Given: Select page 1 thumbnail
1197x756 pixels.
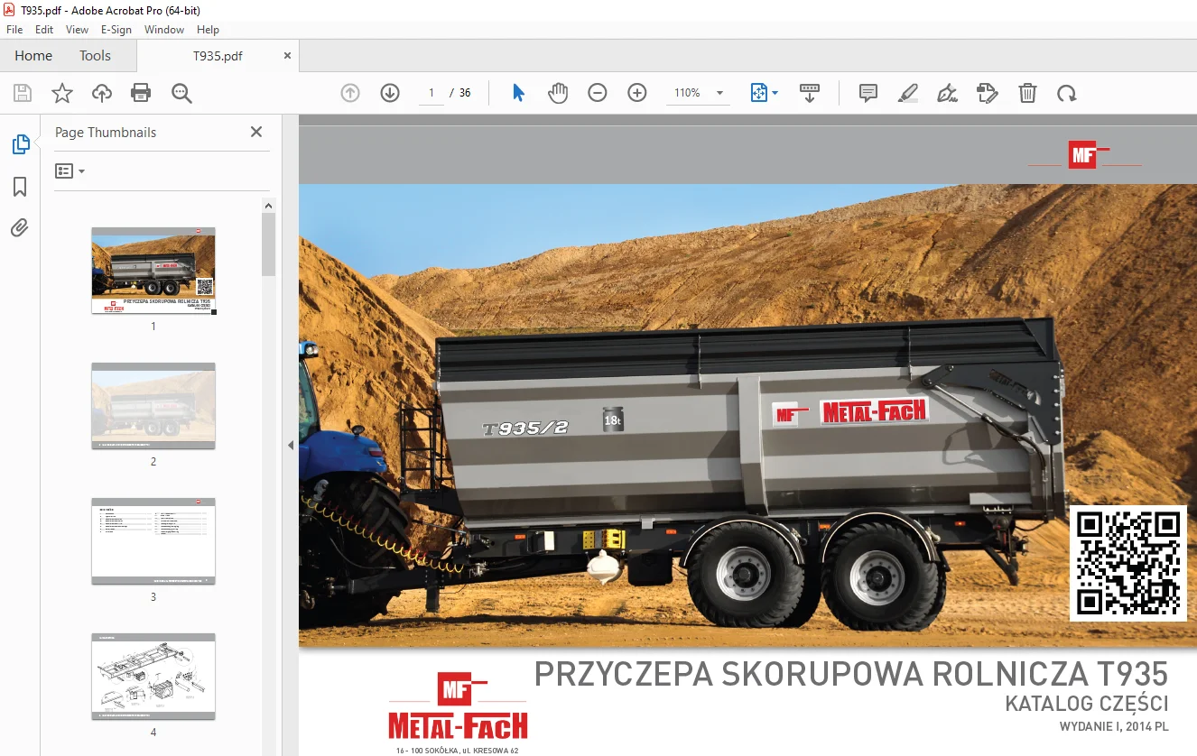Looking at the screenshot, I should click(x=153, y=271).
